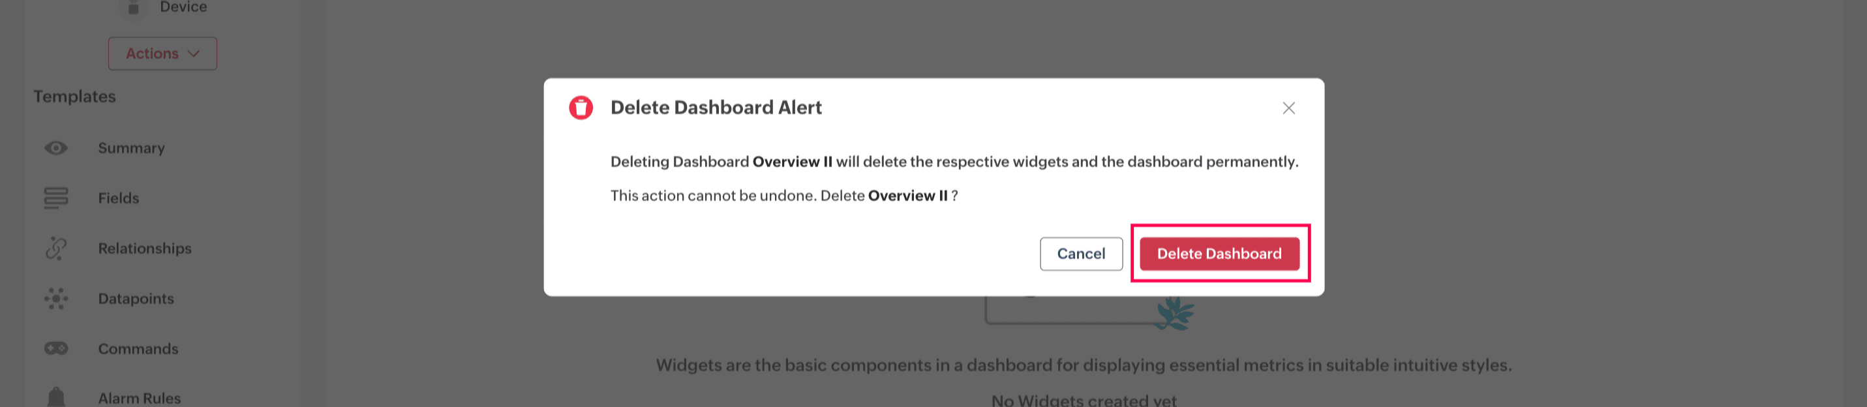
Task: Click the chevron arrow beside Actions
Action: [194, 53]
